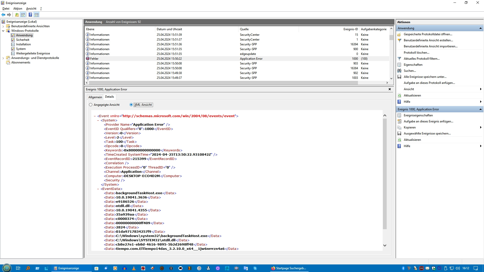Open Startpage Firefox window in taskbar
484x272 pixels.
point(289,268)
